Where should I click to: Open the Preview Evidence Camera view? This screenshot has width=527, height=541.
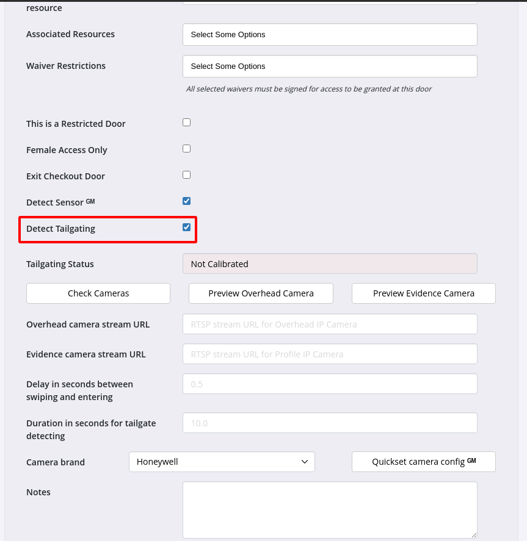click(x=423, y=293)
